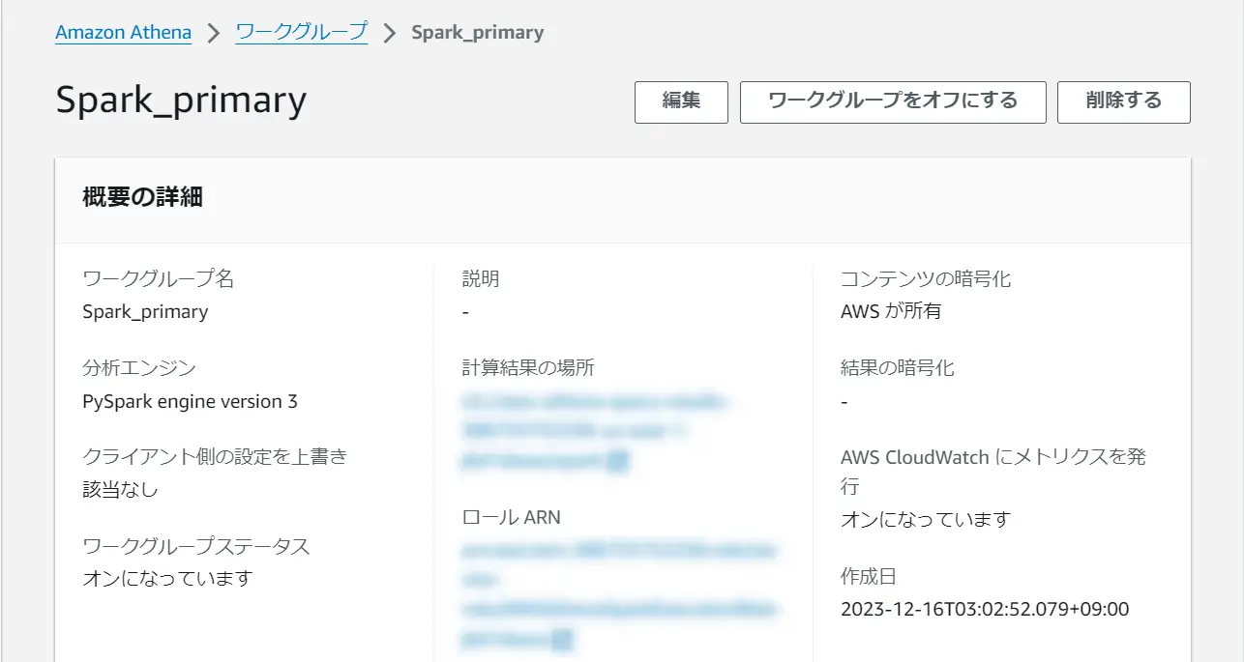This screenshot has height=662, width=1244.
Task: Click the ワークグループをオフにする button
Action: pyautogui.click(x=893, y=101)
